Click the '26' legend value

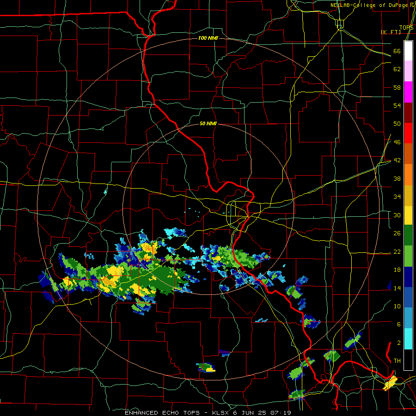(x=397, y=233)
